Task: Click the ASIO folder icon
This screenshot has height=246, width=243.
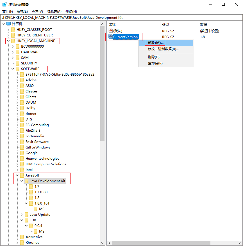Action: tap(22, 86)
